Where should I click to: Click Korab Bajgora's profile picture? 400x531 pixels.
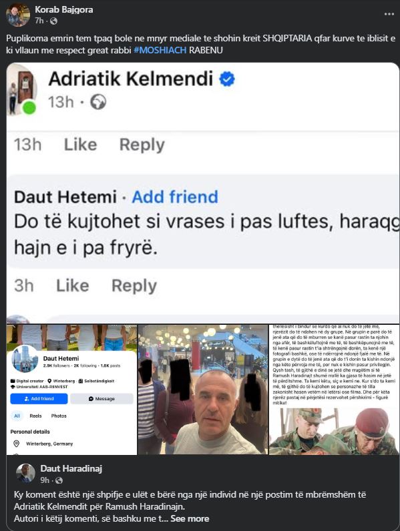[x=17, y=15]
